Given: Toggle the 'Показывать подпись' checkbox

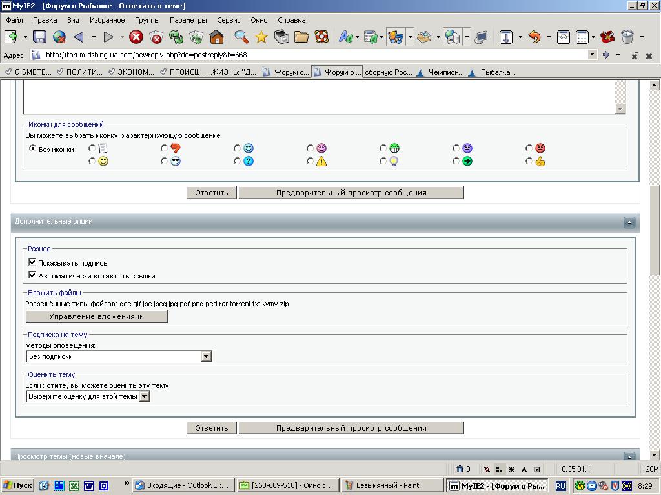Looking at the screenshot, I should [x=32, y=262].
